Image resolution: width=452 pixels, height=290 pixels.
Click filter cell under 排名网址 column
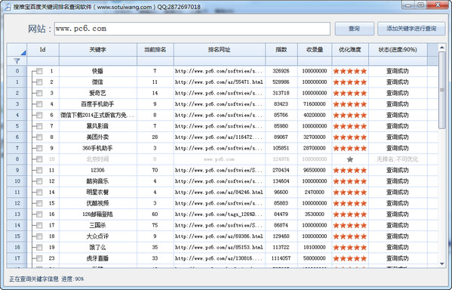point(220,61)
